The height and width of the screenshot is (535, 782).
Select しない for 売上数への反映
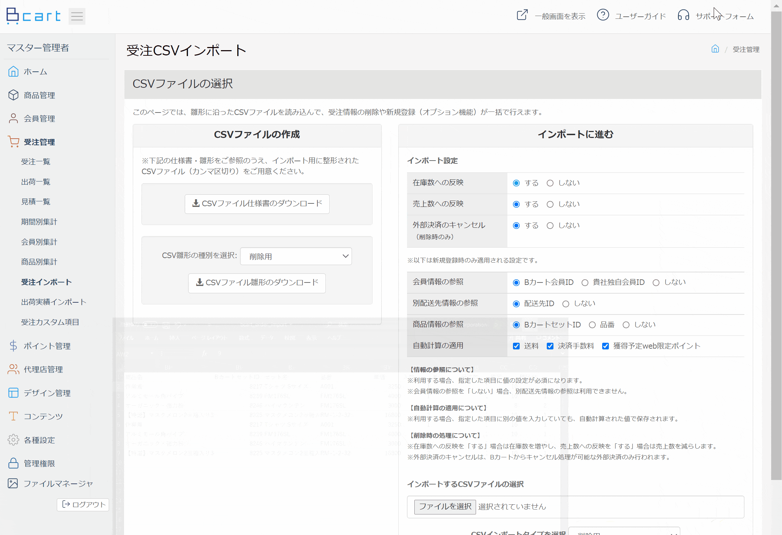pyautogui.click(x=550, y=204)
